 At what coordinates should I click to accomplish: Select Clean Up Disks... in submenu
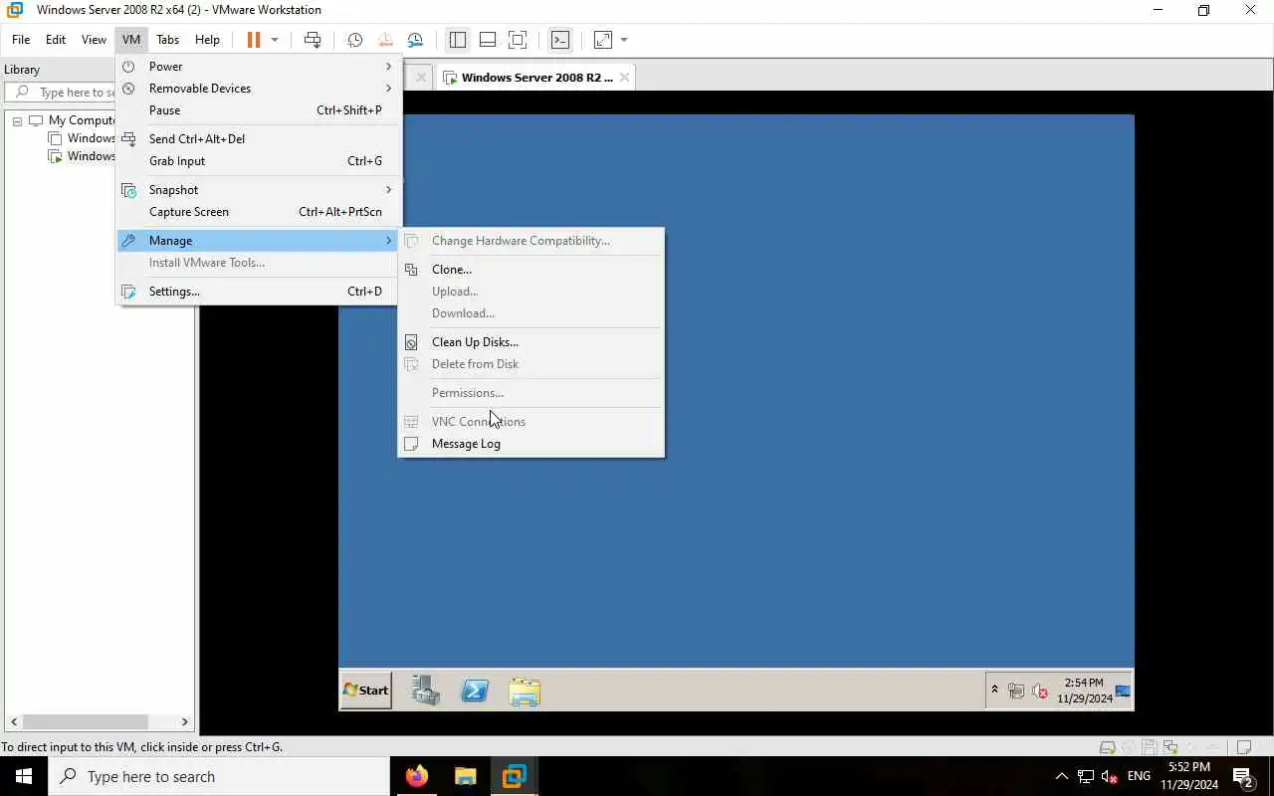click(x=531, y=342)
